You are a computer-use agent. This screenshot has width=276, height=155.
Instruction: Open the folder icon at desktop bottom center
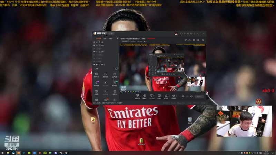tap(141, 142)
